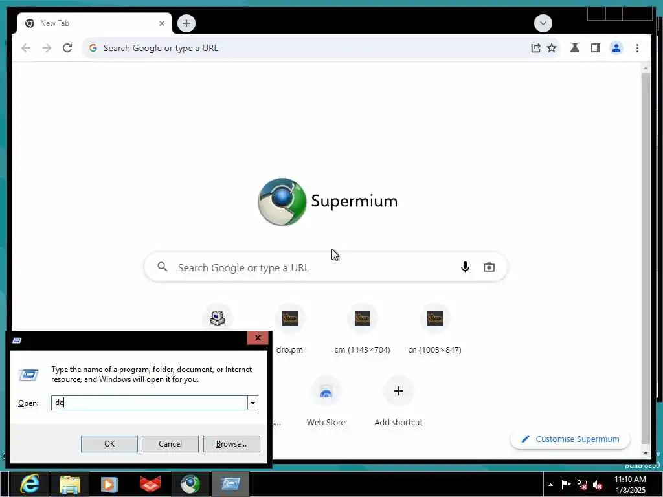
Task: Bookmark this tab with the star icon
Action: point(552,48)
